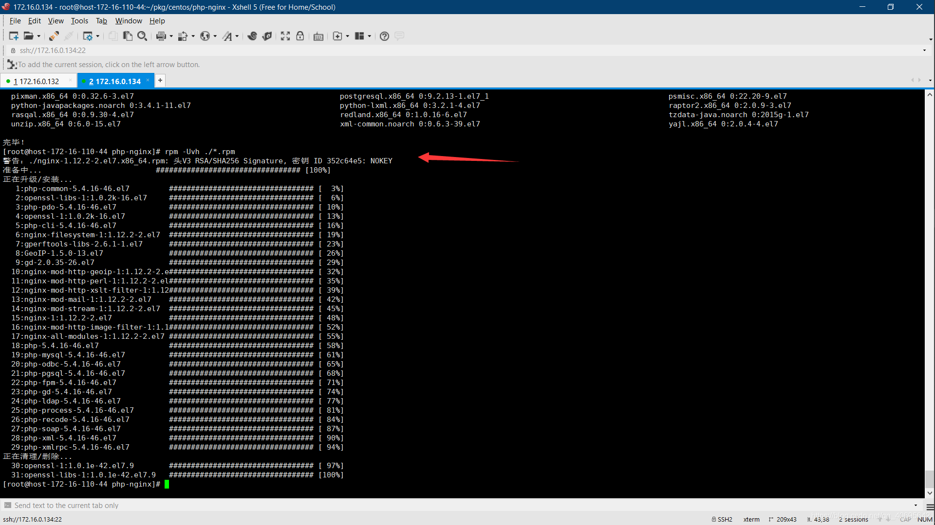The height and width of the screenshot is (525, 935).
Task: Click the layout panes icon
Action: [359, 36]
